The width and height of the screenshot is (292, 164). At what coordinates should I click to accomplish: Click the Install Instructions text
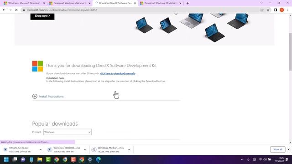click(x=51, y=97)
